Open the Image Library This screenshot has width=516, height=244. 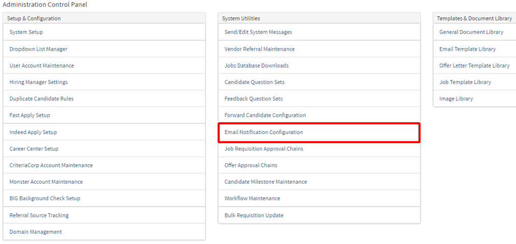[x=456, y=99]
